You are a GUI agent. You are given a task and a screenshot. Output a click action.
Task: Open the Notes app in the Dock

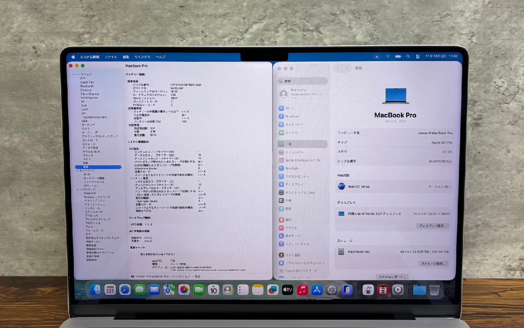tap(258, 290)
